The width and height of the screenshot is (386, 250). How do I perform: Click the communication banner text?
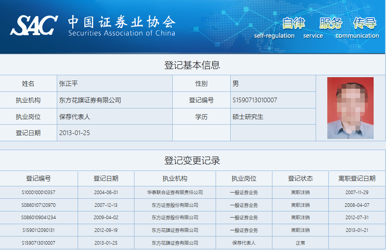[357, 35]
